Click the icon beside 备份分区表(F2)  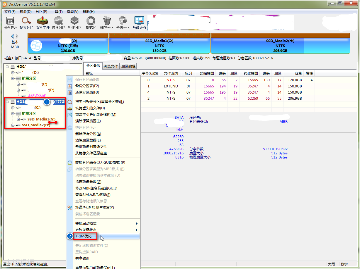tap(70, 86)
